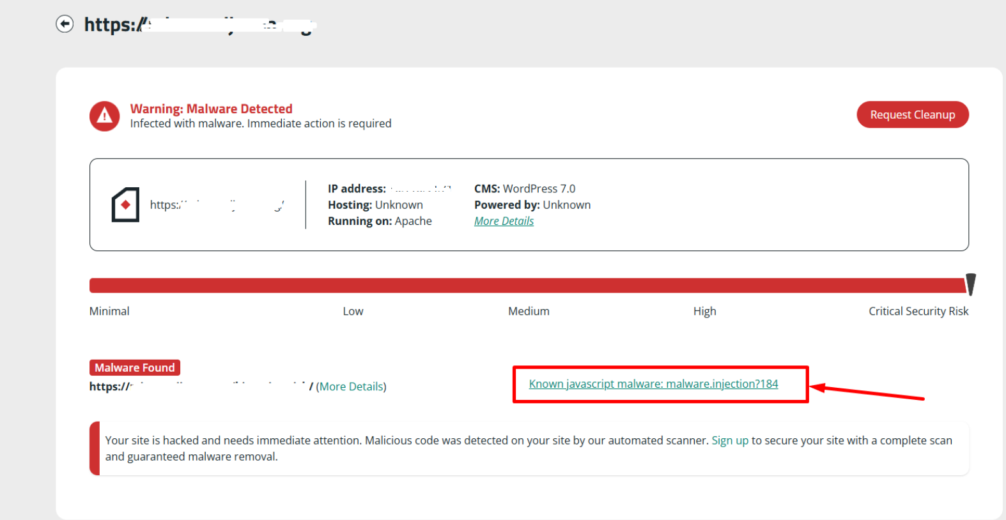Click the Sign up link
The width and height of the screenshot is (1006, 520).
pos(730,440)
